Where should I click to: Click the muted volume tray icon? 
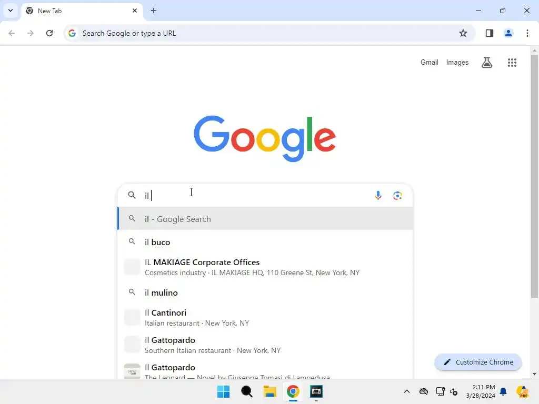pos(454,391)
